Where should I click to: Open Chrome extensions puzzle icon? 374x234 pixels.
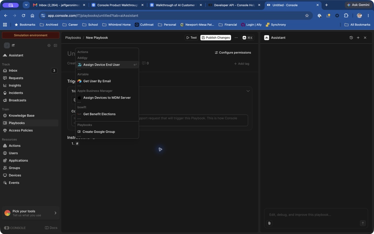(x=346, y=16)
